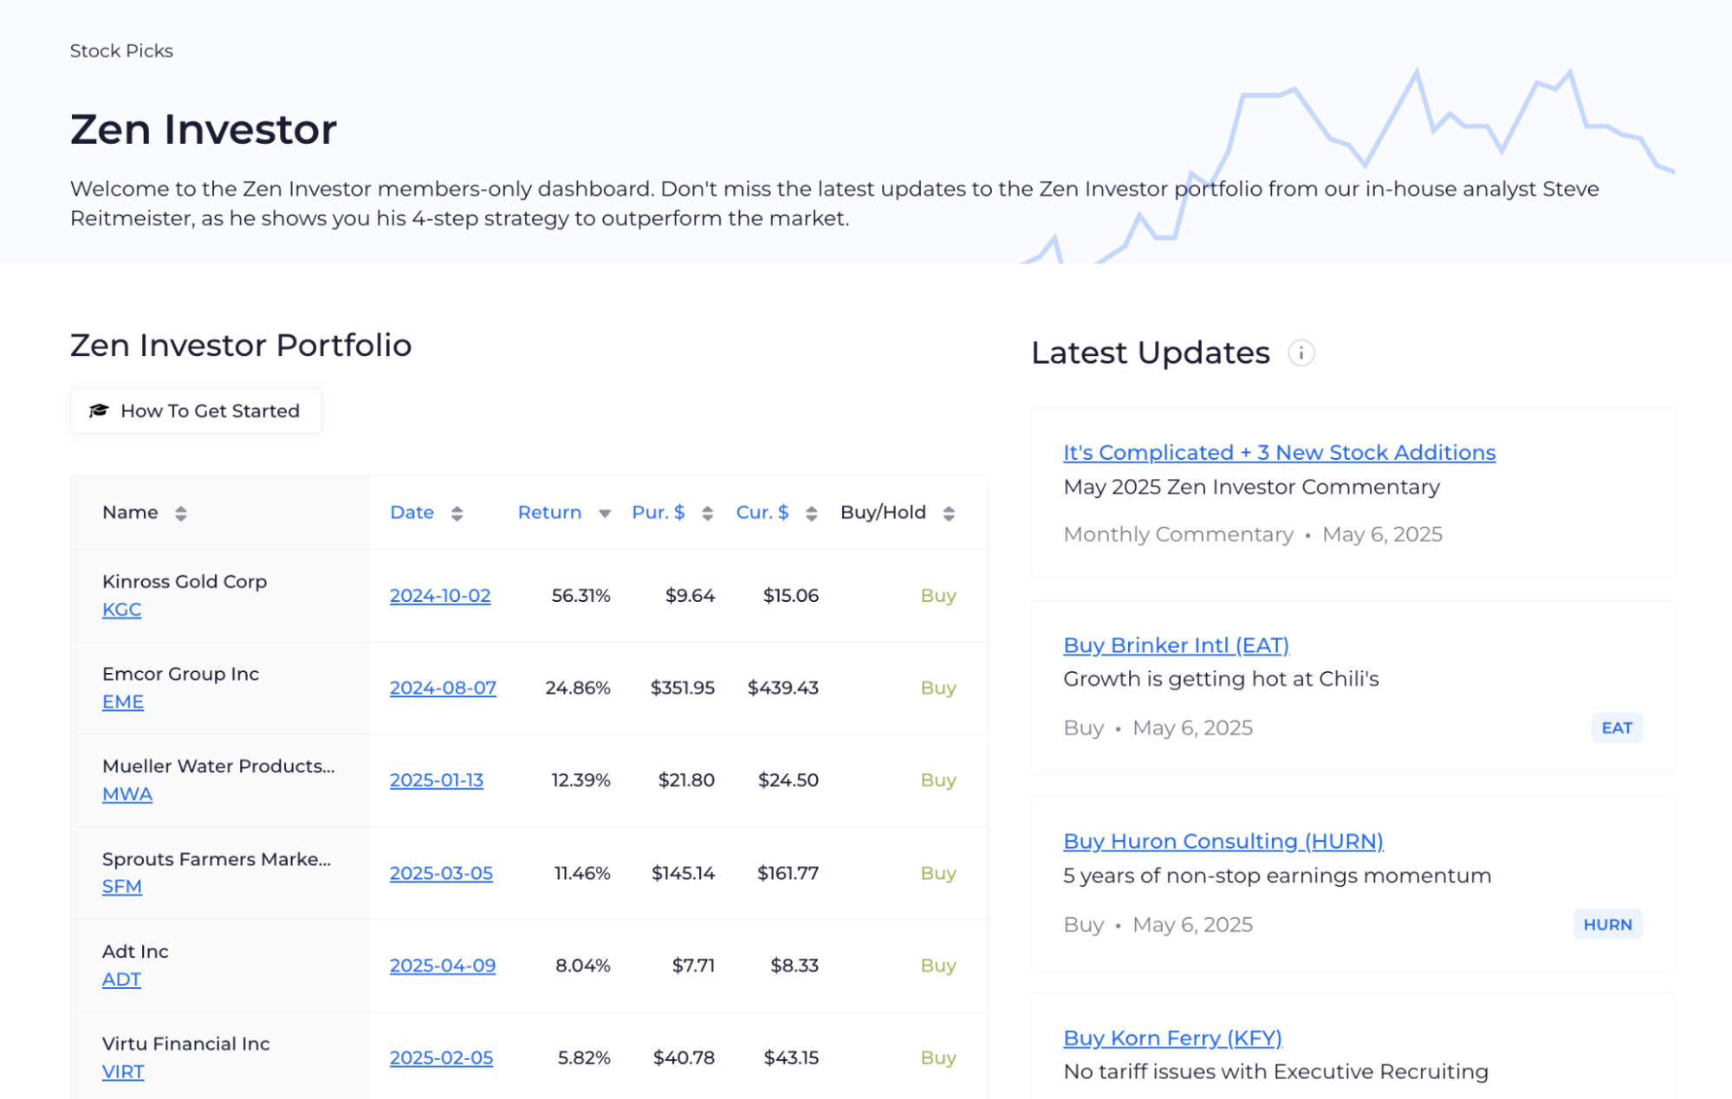Click the Buy rating for Virtu Financial
The height and width of the screenshot is (1099, 1732).
(938, 1057)
